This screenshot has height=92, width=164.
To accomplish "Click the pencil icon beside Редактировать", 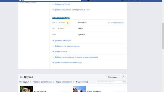I will click(112, 23).
